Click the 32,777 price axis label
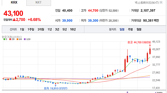This screenshot has height=93, width=167. point(156,65)
